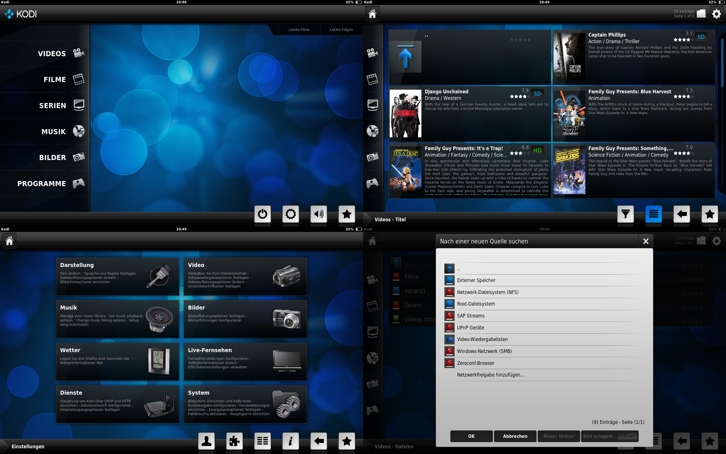Select music disc sidebar icon in Videos - Titel
Screen dimensions: 726x454
[372, 131]
